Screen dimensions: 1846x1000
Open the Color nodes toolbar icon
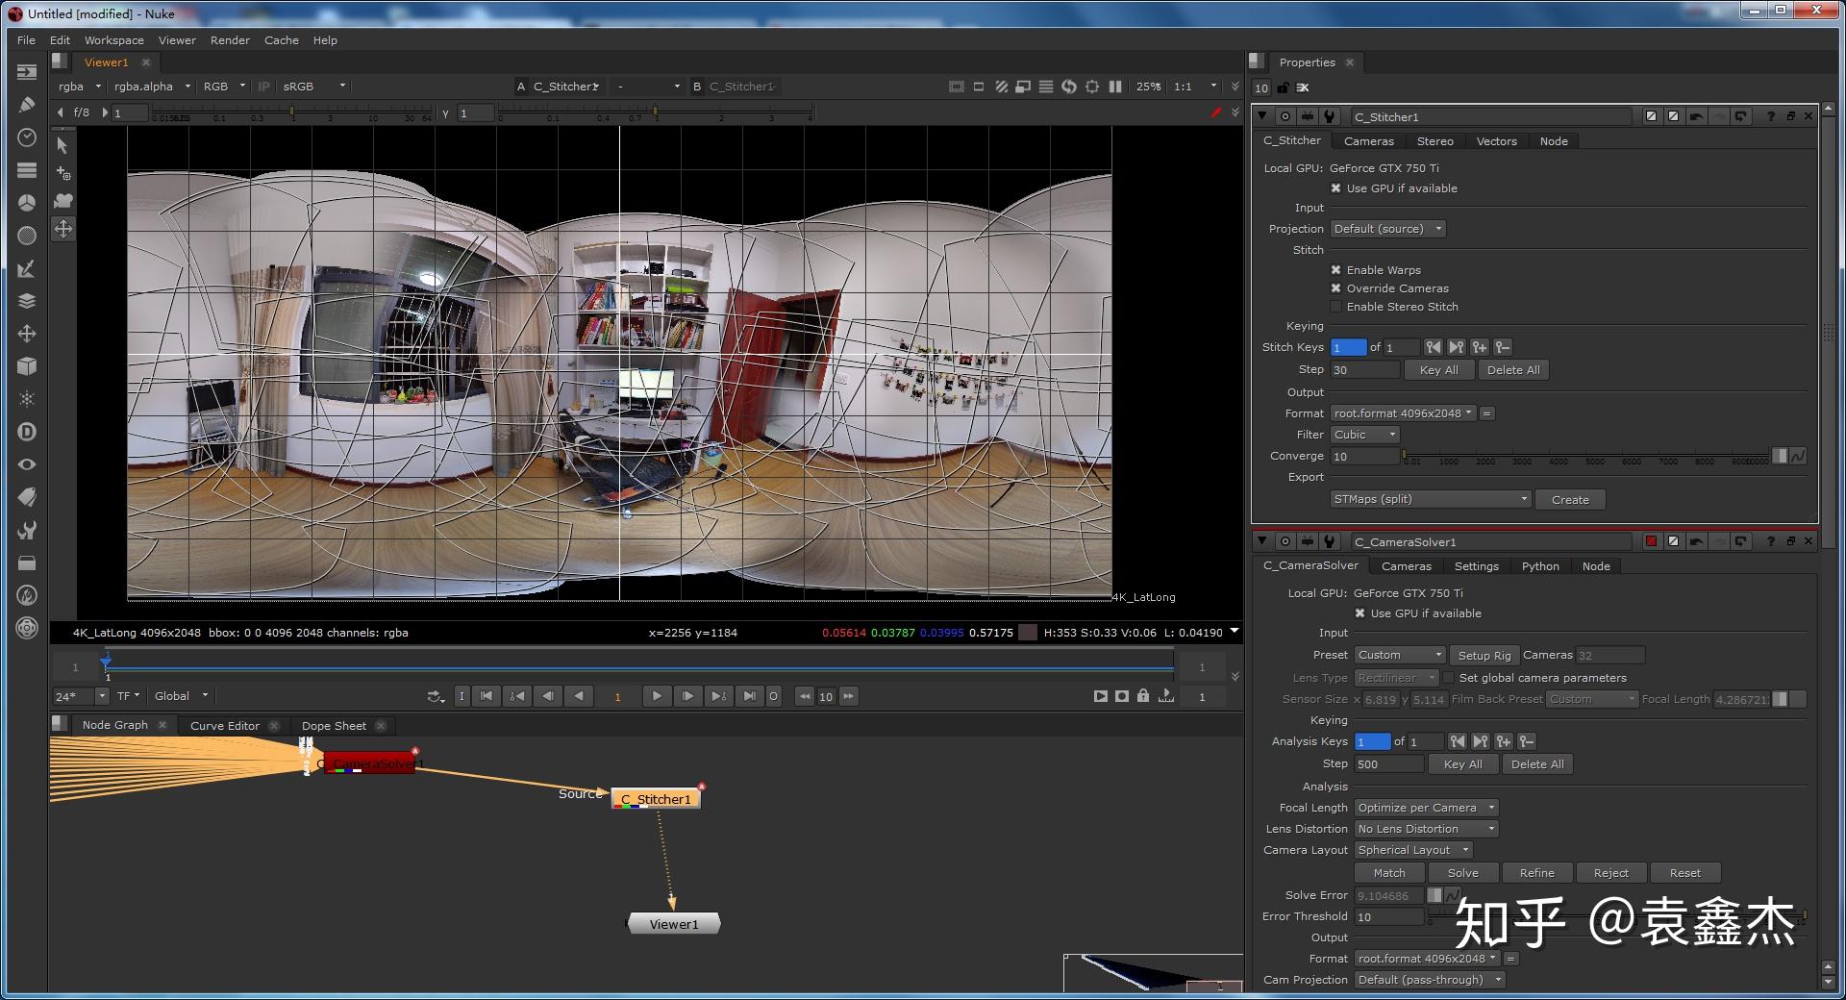(x=27, y=203)
